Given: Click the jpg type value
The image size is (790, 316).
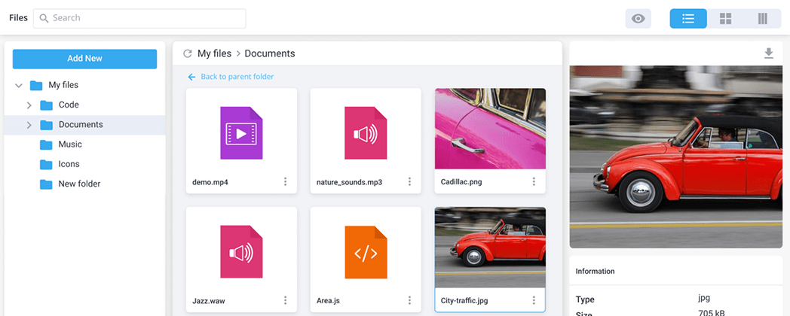Looking at the screenshot, I should click(704, 297).
